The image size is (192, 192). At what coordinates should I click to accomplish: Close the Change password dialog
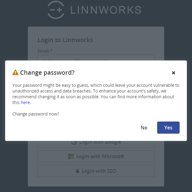(x=174, y=73)
